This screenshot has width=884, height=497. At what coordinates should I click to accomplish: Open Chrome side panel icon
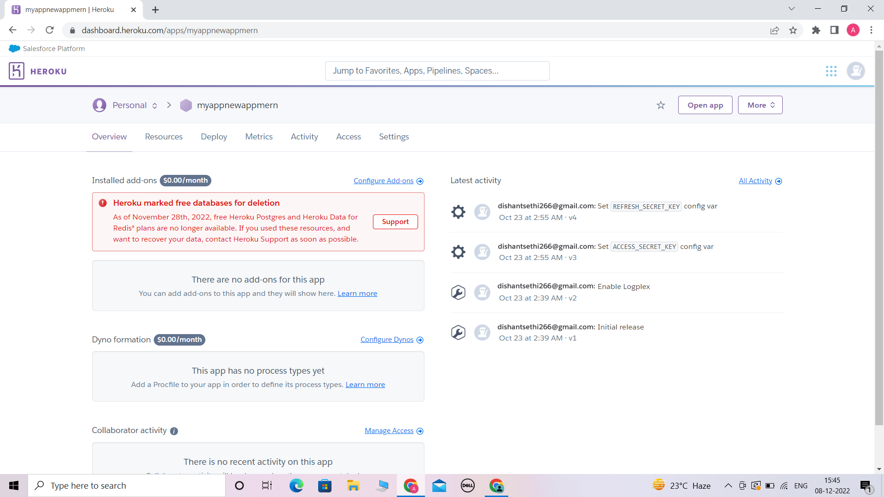click(x=834, y=30)
